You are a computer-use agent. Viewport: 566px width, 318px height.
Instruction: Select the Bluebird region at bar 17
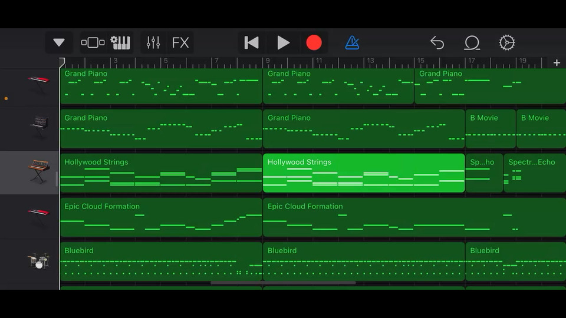tap(516, 261)
